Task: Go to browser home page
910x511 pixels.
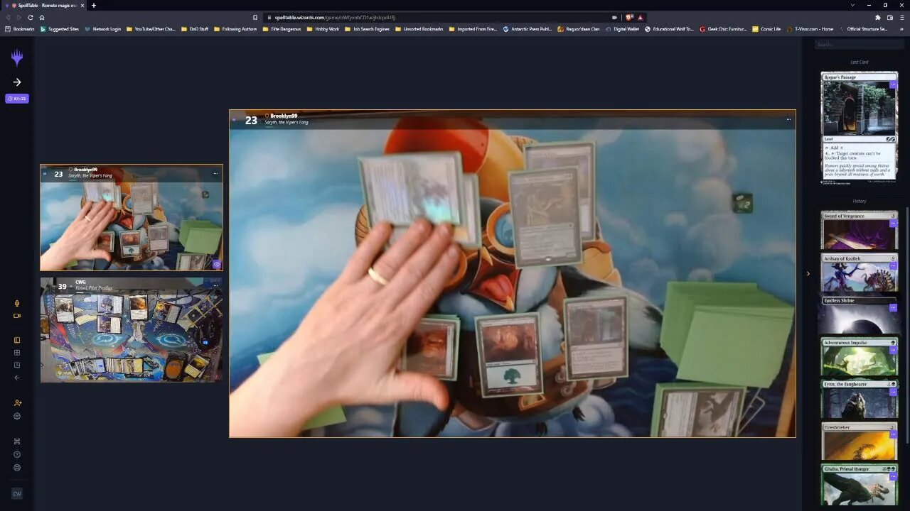Action: (41, 17)
